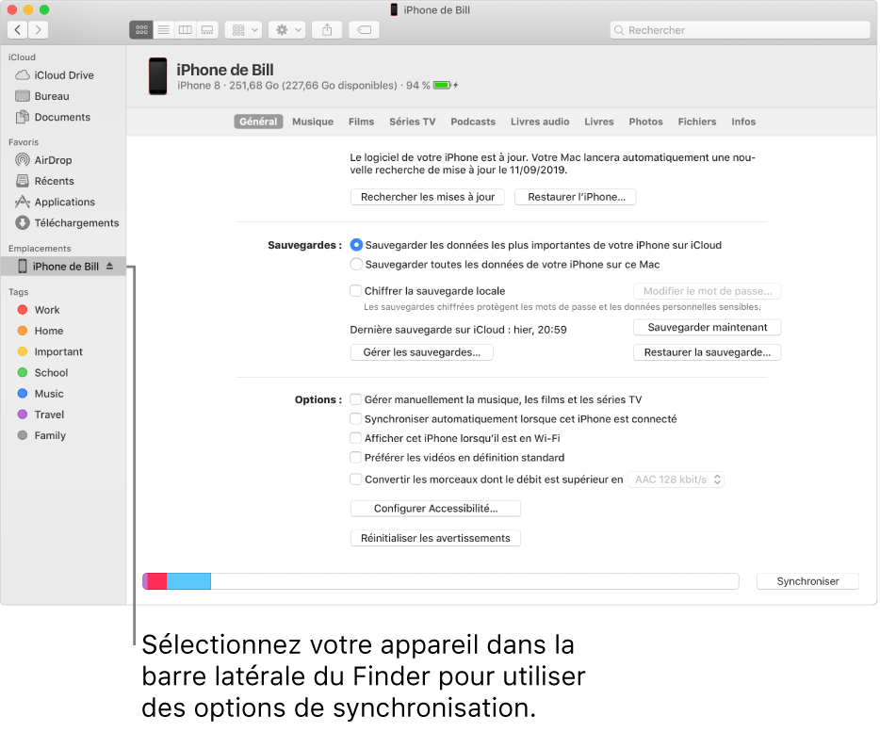Switch to icon view

[x=141, y=30]
